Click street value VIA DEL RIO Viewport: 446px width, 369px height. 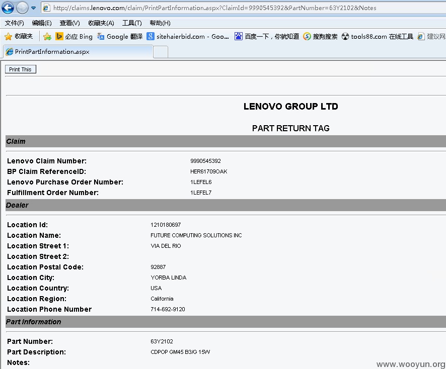pos(166,246)
